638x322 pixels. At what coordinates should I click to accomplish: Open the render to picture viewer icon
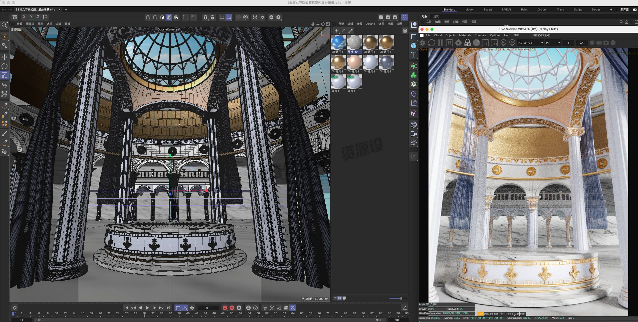388,17
